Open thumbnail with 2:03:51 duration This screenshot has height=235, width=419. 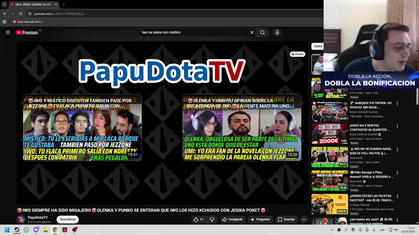[x=330, y=204]
